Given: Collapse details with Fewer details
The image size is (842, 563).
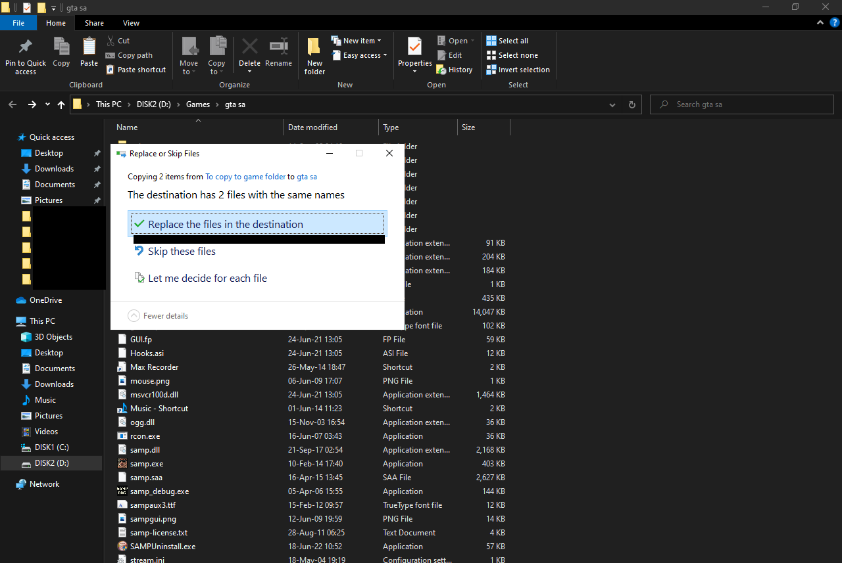Looking at the screenshot, I should [x=158, y=316].
